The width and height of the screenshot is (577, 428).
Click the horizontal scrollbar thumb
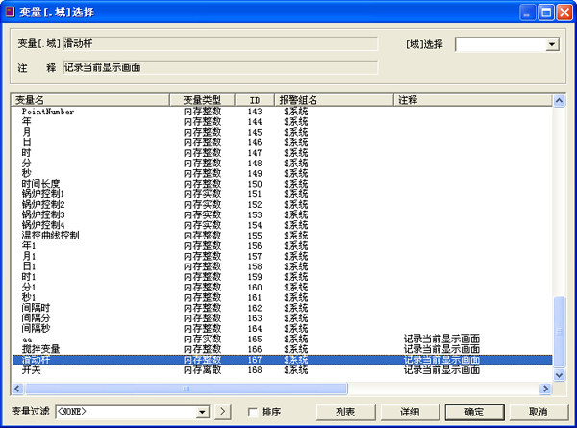186,389
